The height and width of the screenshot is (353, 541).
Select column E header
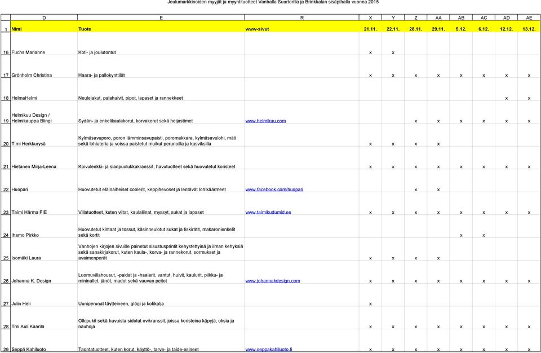coord(161,17)
